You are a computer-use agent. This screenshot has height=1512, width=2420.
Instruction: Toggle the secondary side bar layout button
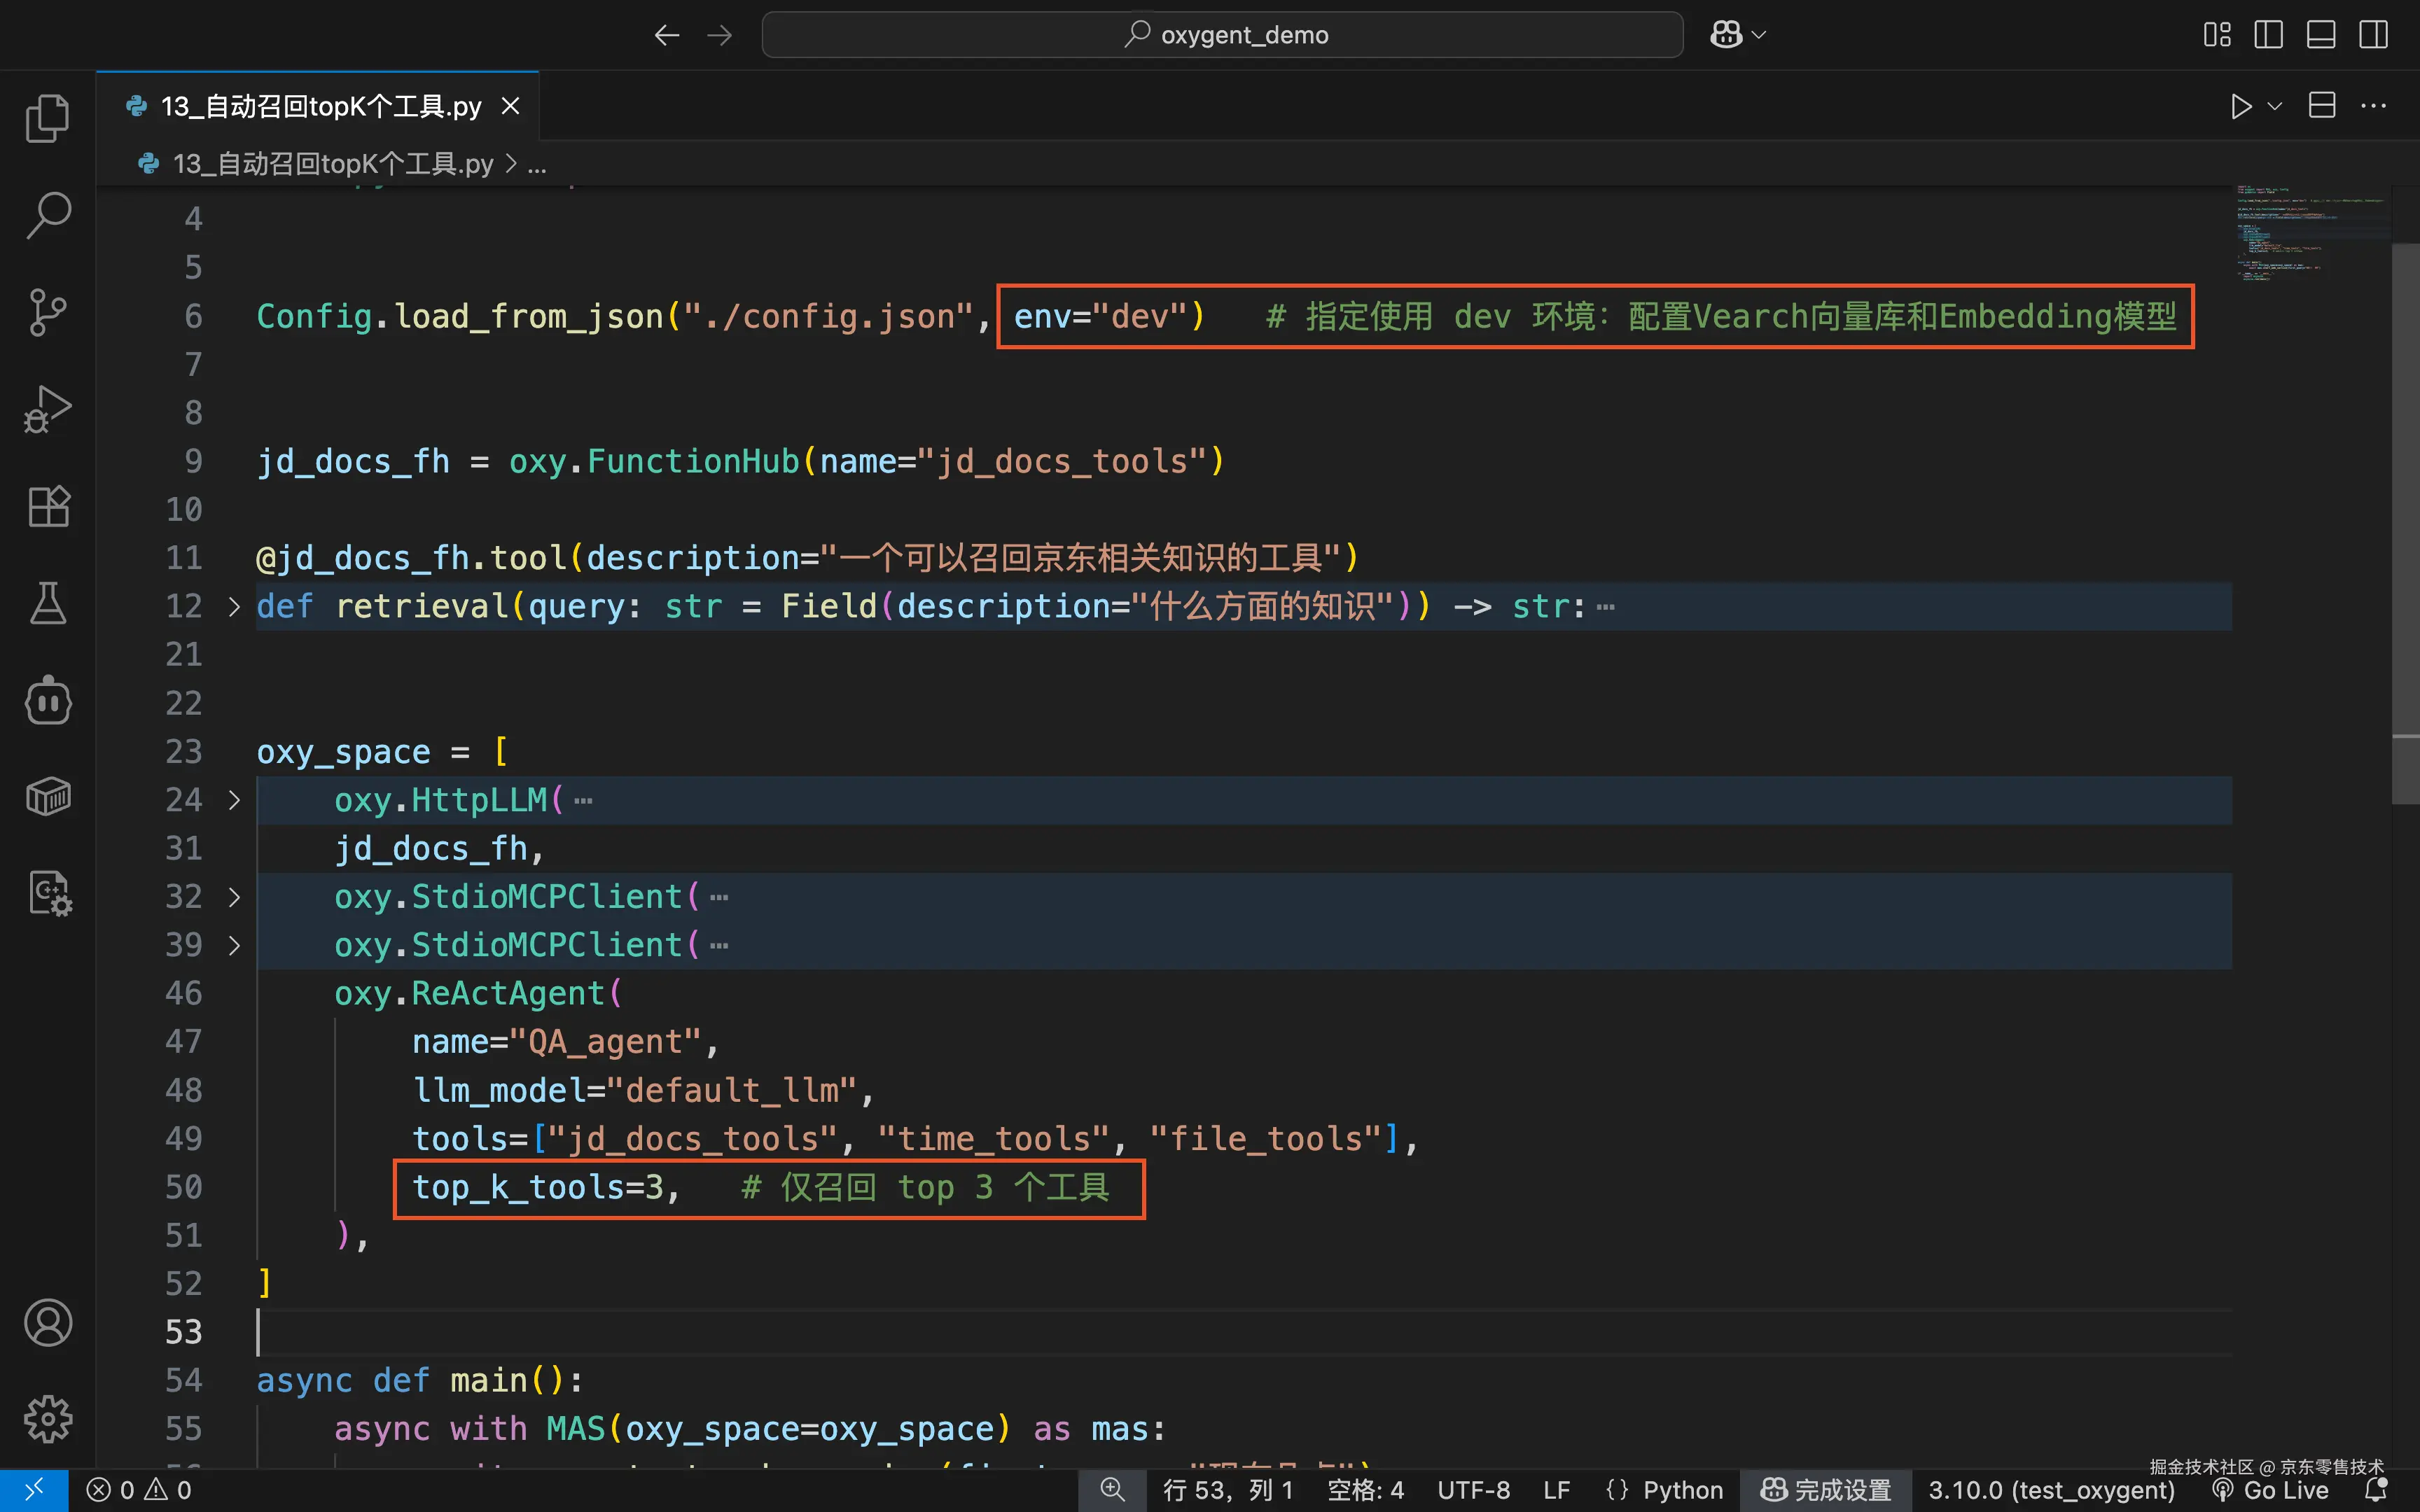pos(2373,35)
